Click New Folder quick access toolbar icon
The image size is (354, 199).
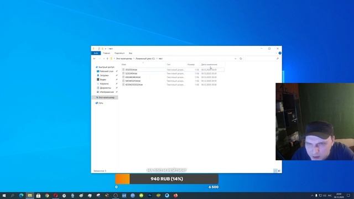point(102,49)
